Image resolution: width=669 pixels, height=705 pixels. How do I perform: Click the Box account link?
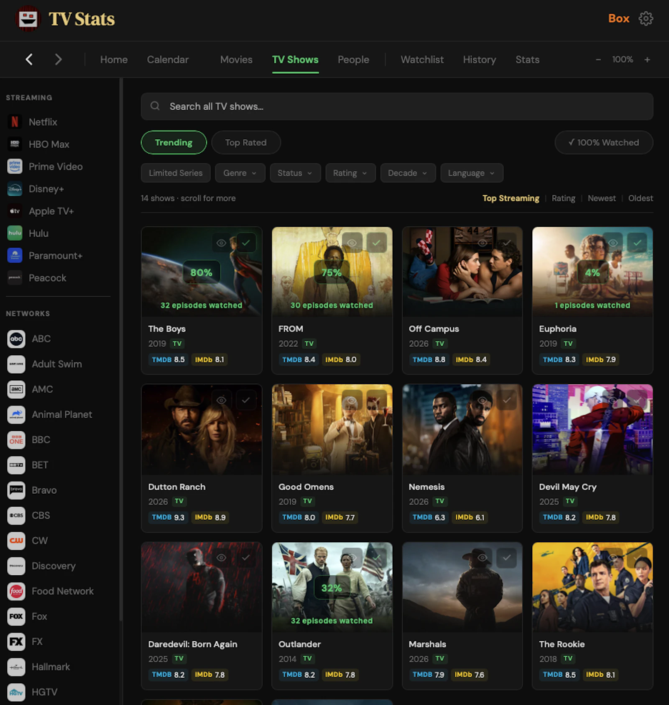(x=618, y=18)
